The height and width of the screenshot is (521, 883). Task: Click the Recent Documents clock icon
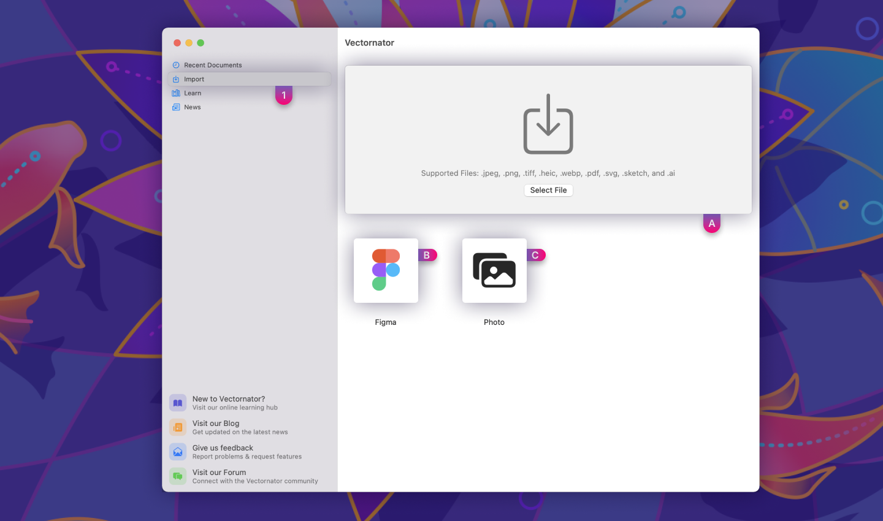[x=176, y=65]
